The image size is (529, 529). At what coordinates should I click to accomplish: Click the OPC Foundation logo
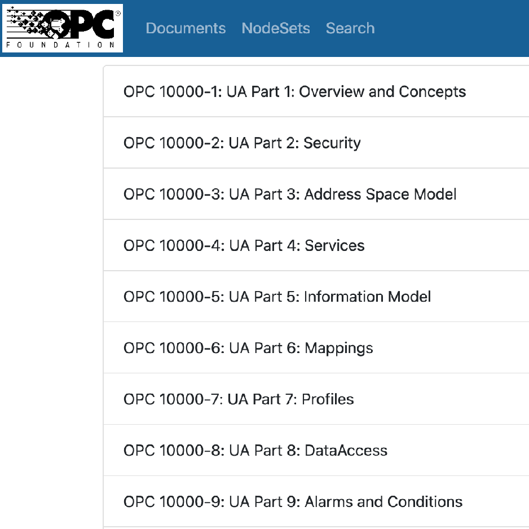tap(62, 28)
